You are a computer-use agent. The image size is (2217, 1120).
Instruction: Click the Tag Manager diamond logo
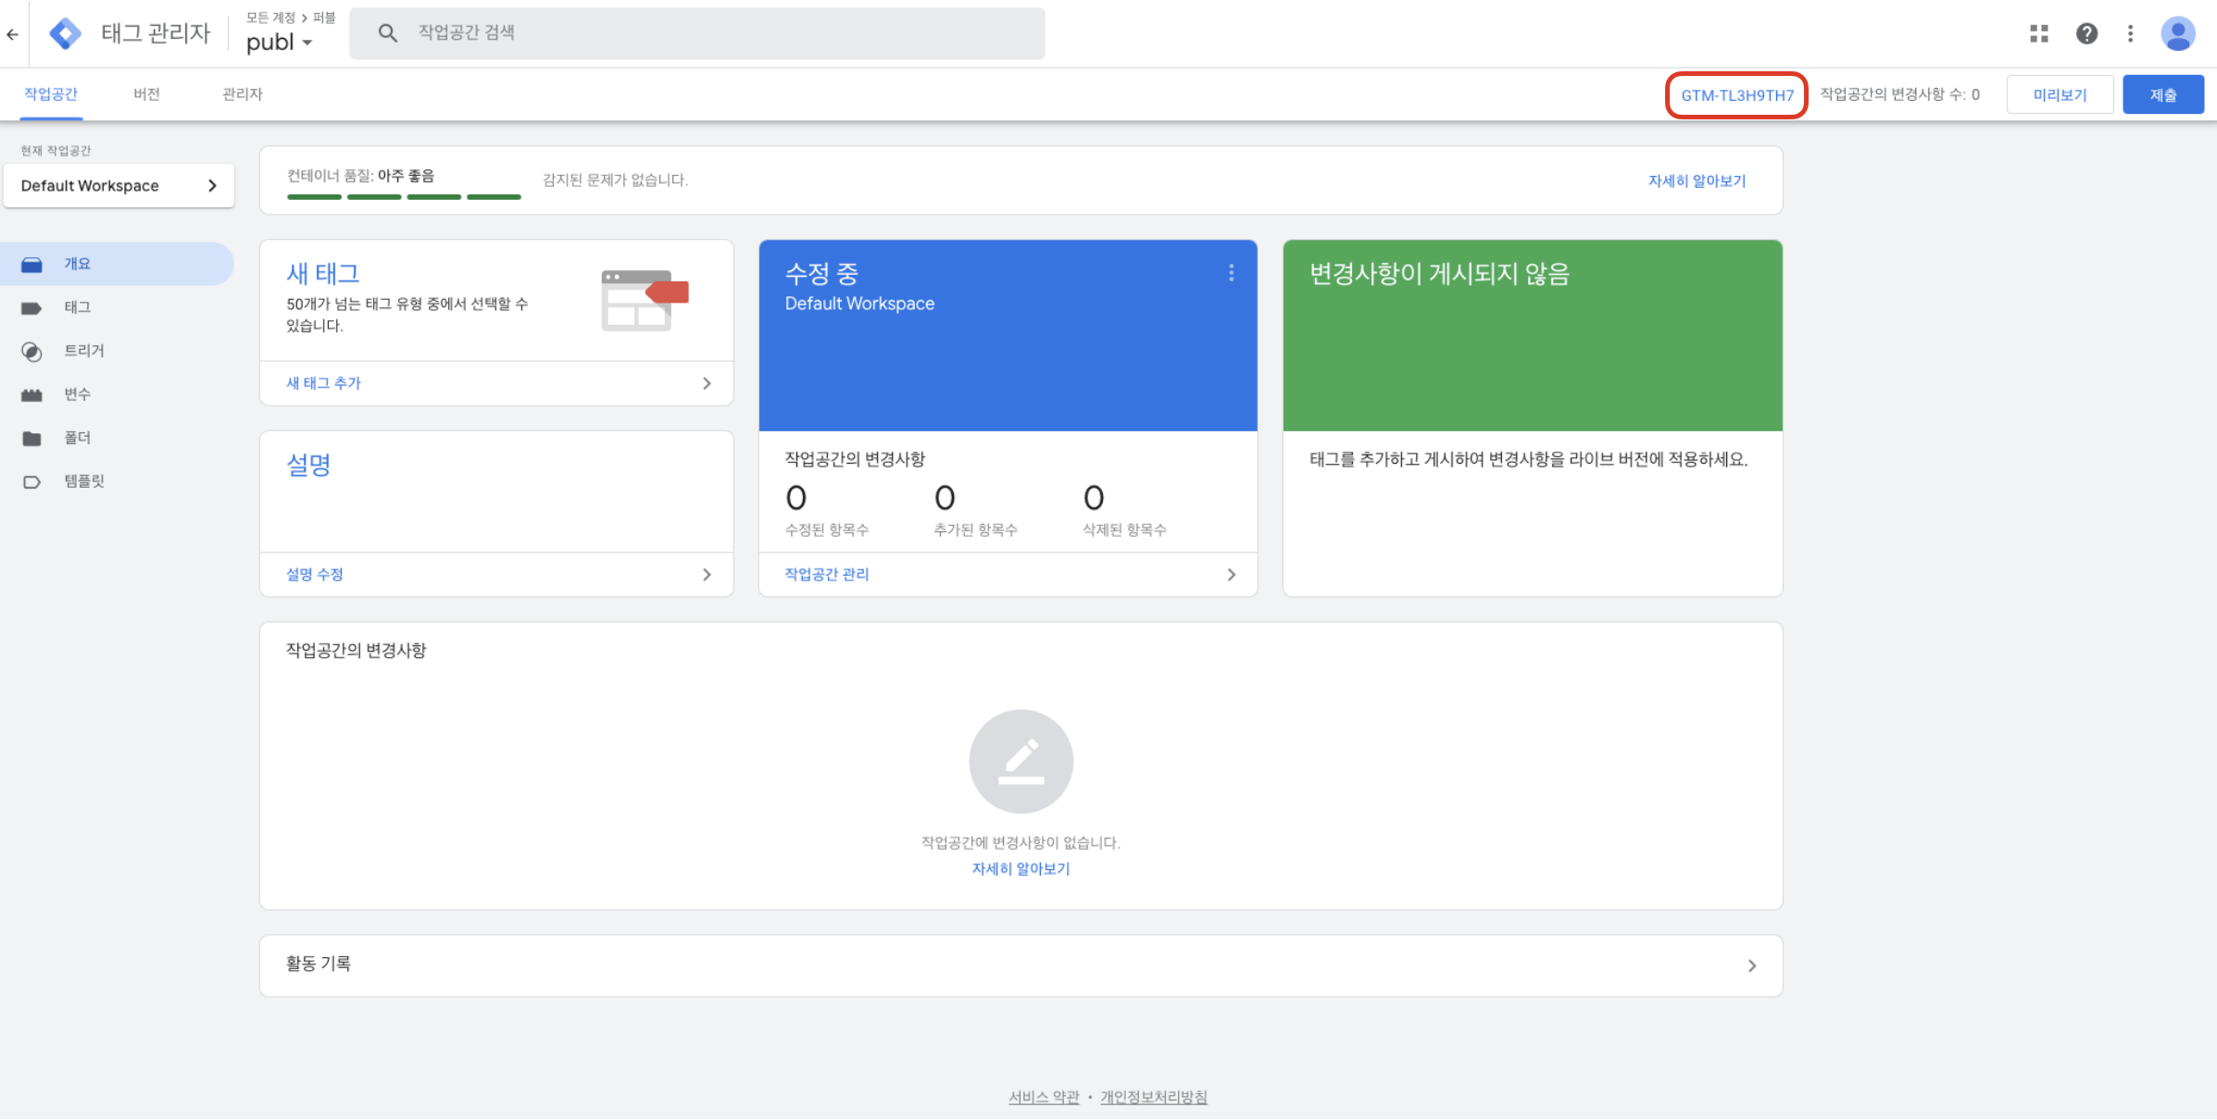pyautogui.click(x=65, y=34)
